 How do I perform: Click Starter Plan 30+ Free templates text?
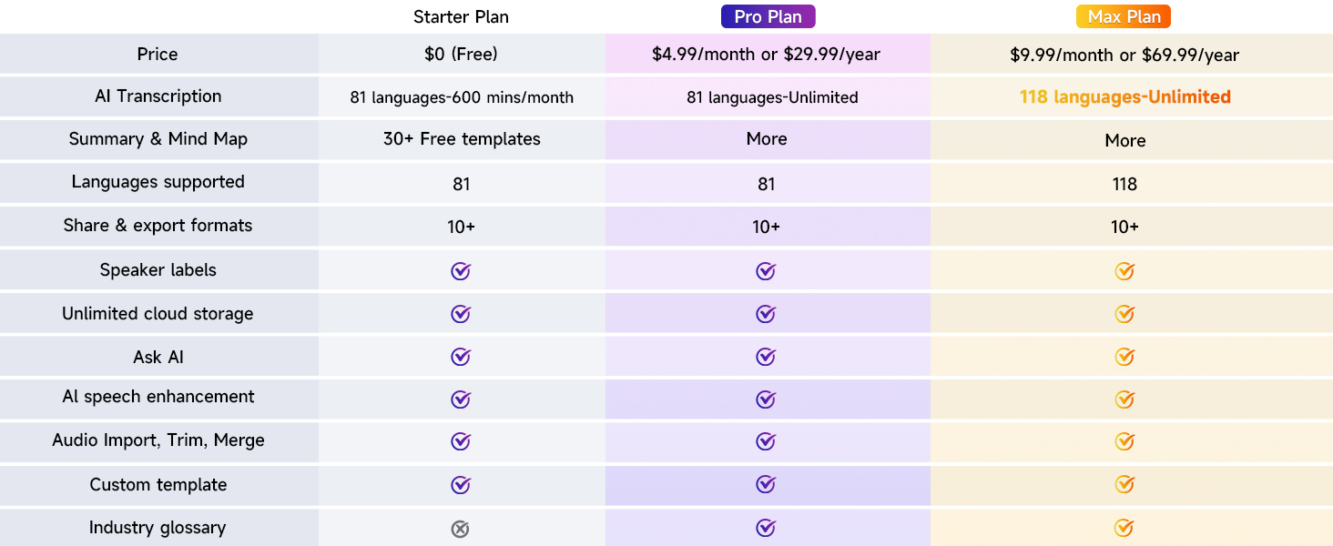pos(462,139)
